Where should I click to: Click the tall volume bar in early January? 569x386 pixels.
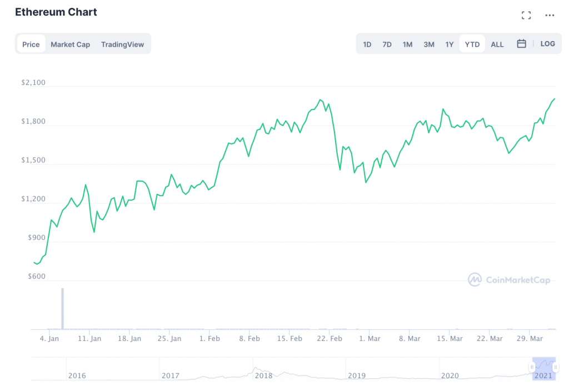pos(62,308)
